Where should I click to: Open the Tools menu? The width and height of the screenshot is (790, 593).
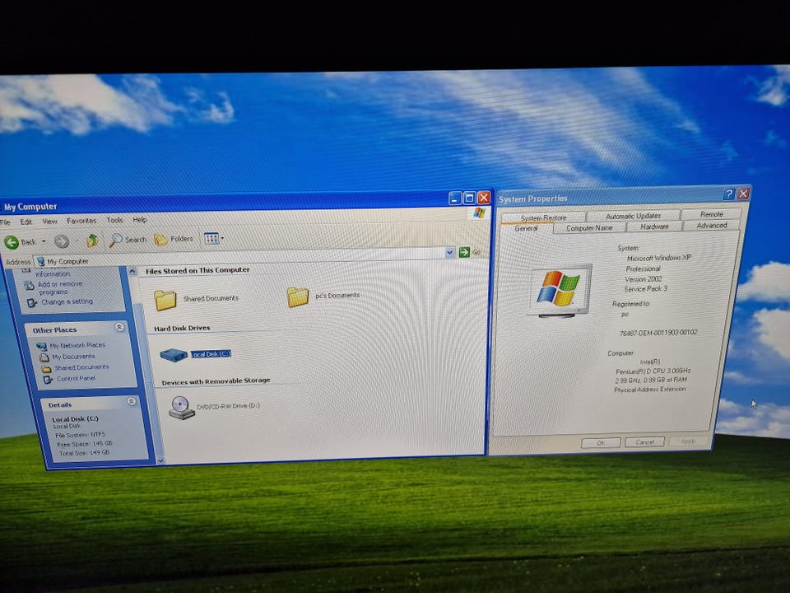coord(115,221)
